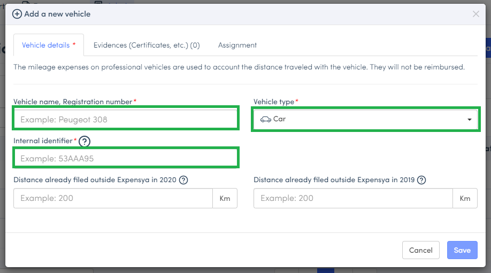Click into the Internal identifier input
Screen dimensions: 491x273
pyautogui.click(x=125, y=159)
